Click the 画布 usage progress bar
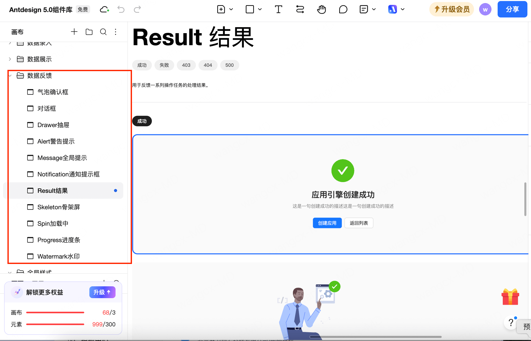The height and width of the screenshot is (341, 531). click(55, 312)
